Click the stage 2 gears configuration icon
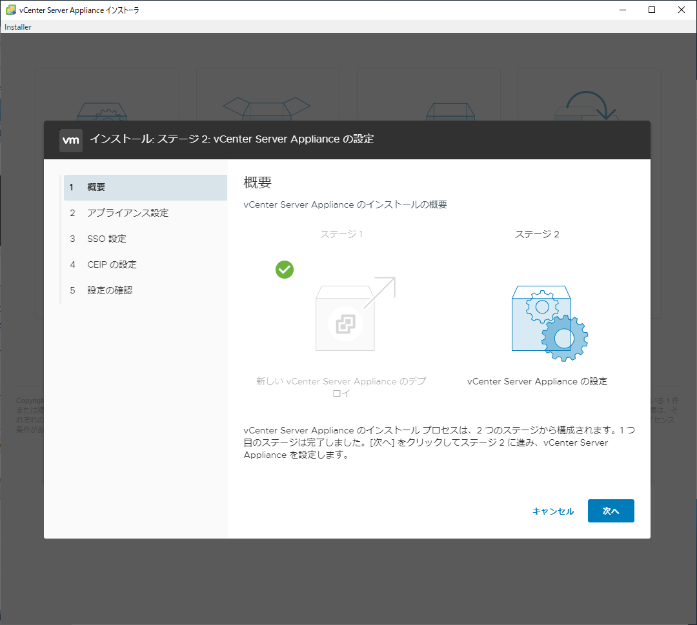697x625 pixels. [549, 323]
